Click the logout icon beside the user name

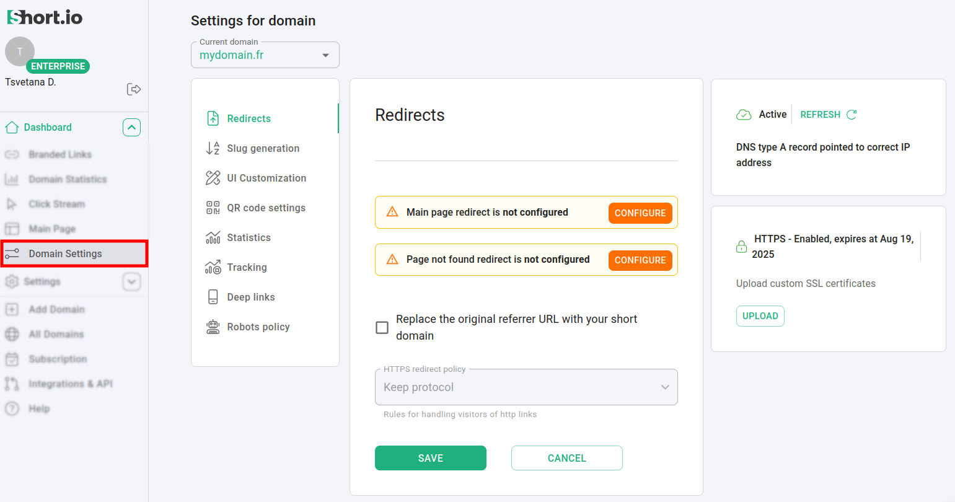(133, 89)
